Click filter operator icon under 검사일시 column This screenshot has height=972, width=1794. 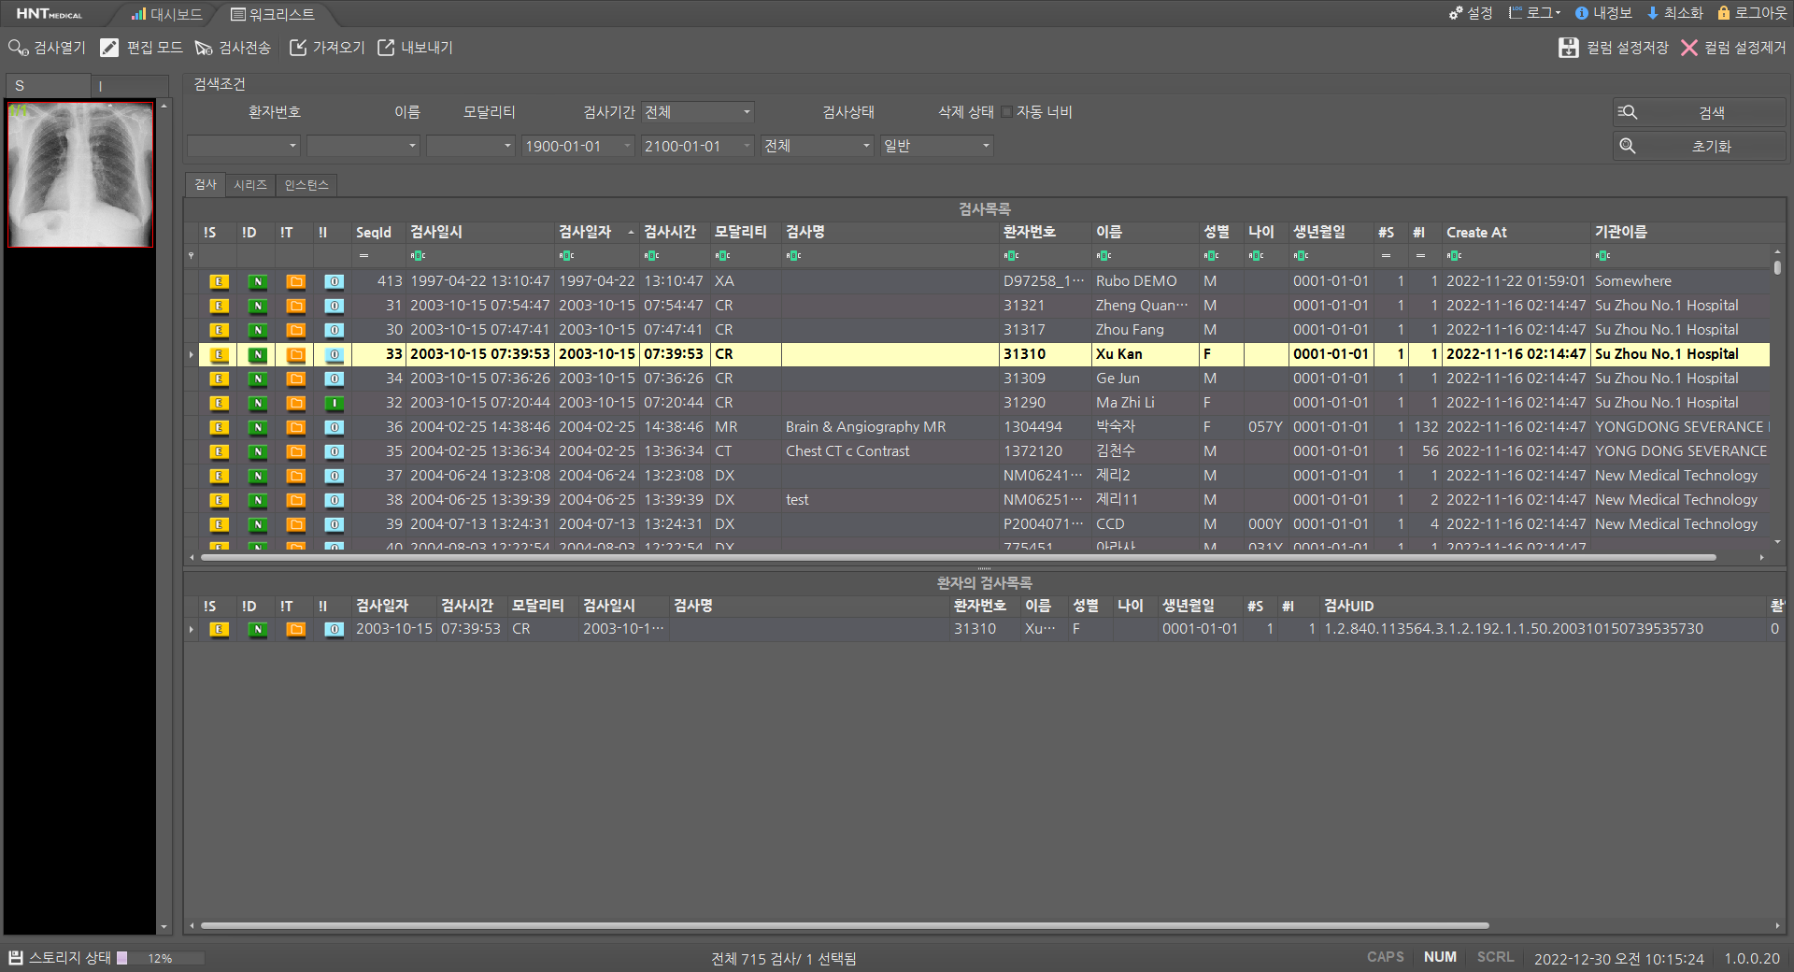point(418,255)
